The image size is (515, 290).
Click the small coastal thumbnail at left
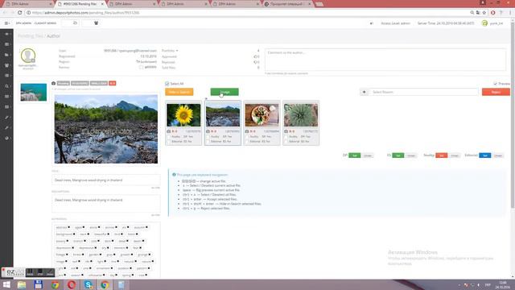point(34,92)
